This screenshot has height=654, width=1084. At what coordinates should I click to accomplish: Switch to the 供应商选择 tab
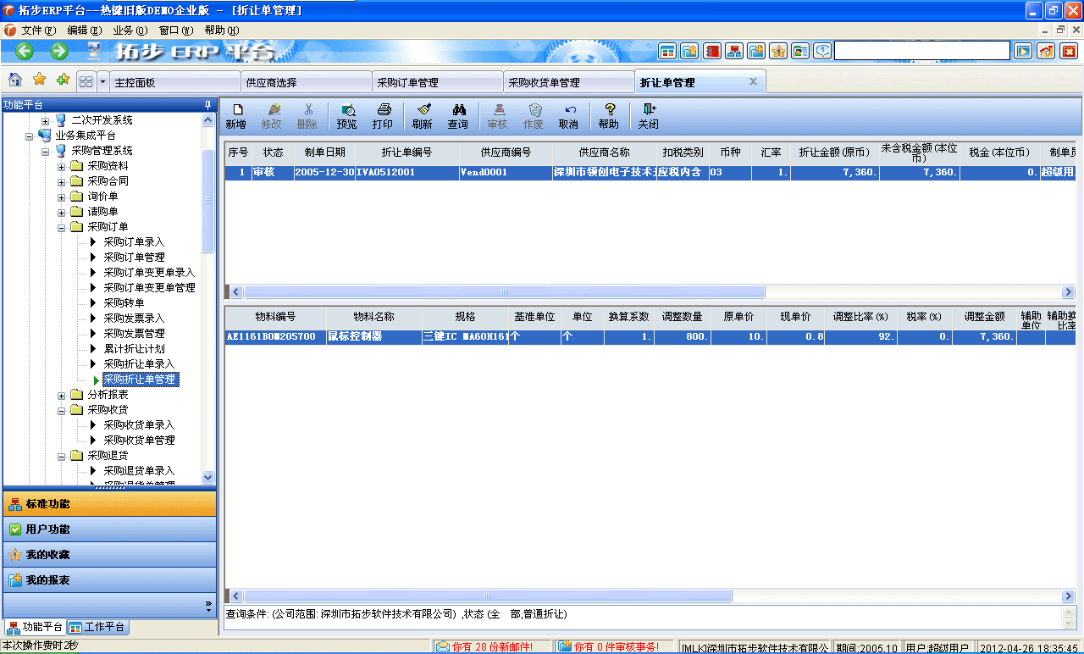(x=306, y=80)
